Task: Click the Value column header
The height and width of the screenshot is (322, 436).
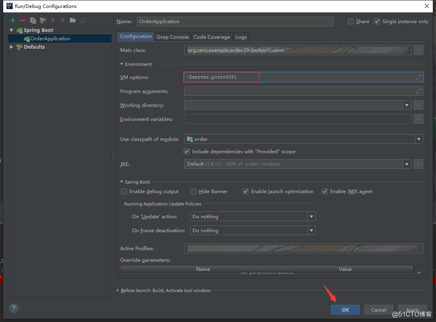Action: coord(345,269)
